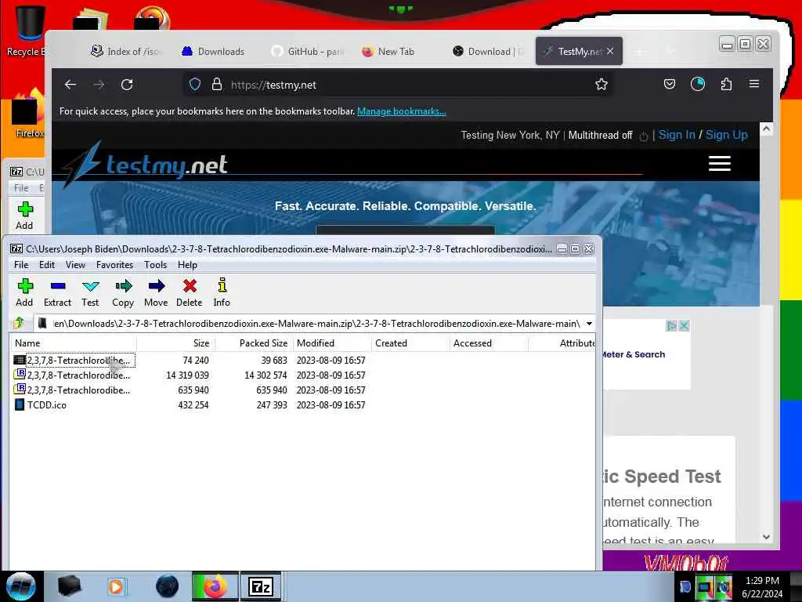802x602 pixels.
Task: Sort files by the Name column
Action: pyautogui.click(x=73, y=343)
